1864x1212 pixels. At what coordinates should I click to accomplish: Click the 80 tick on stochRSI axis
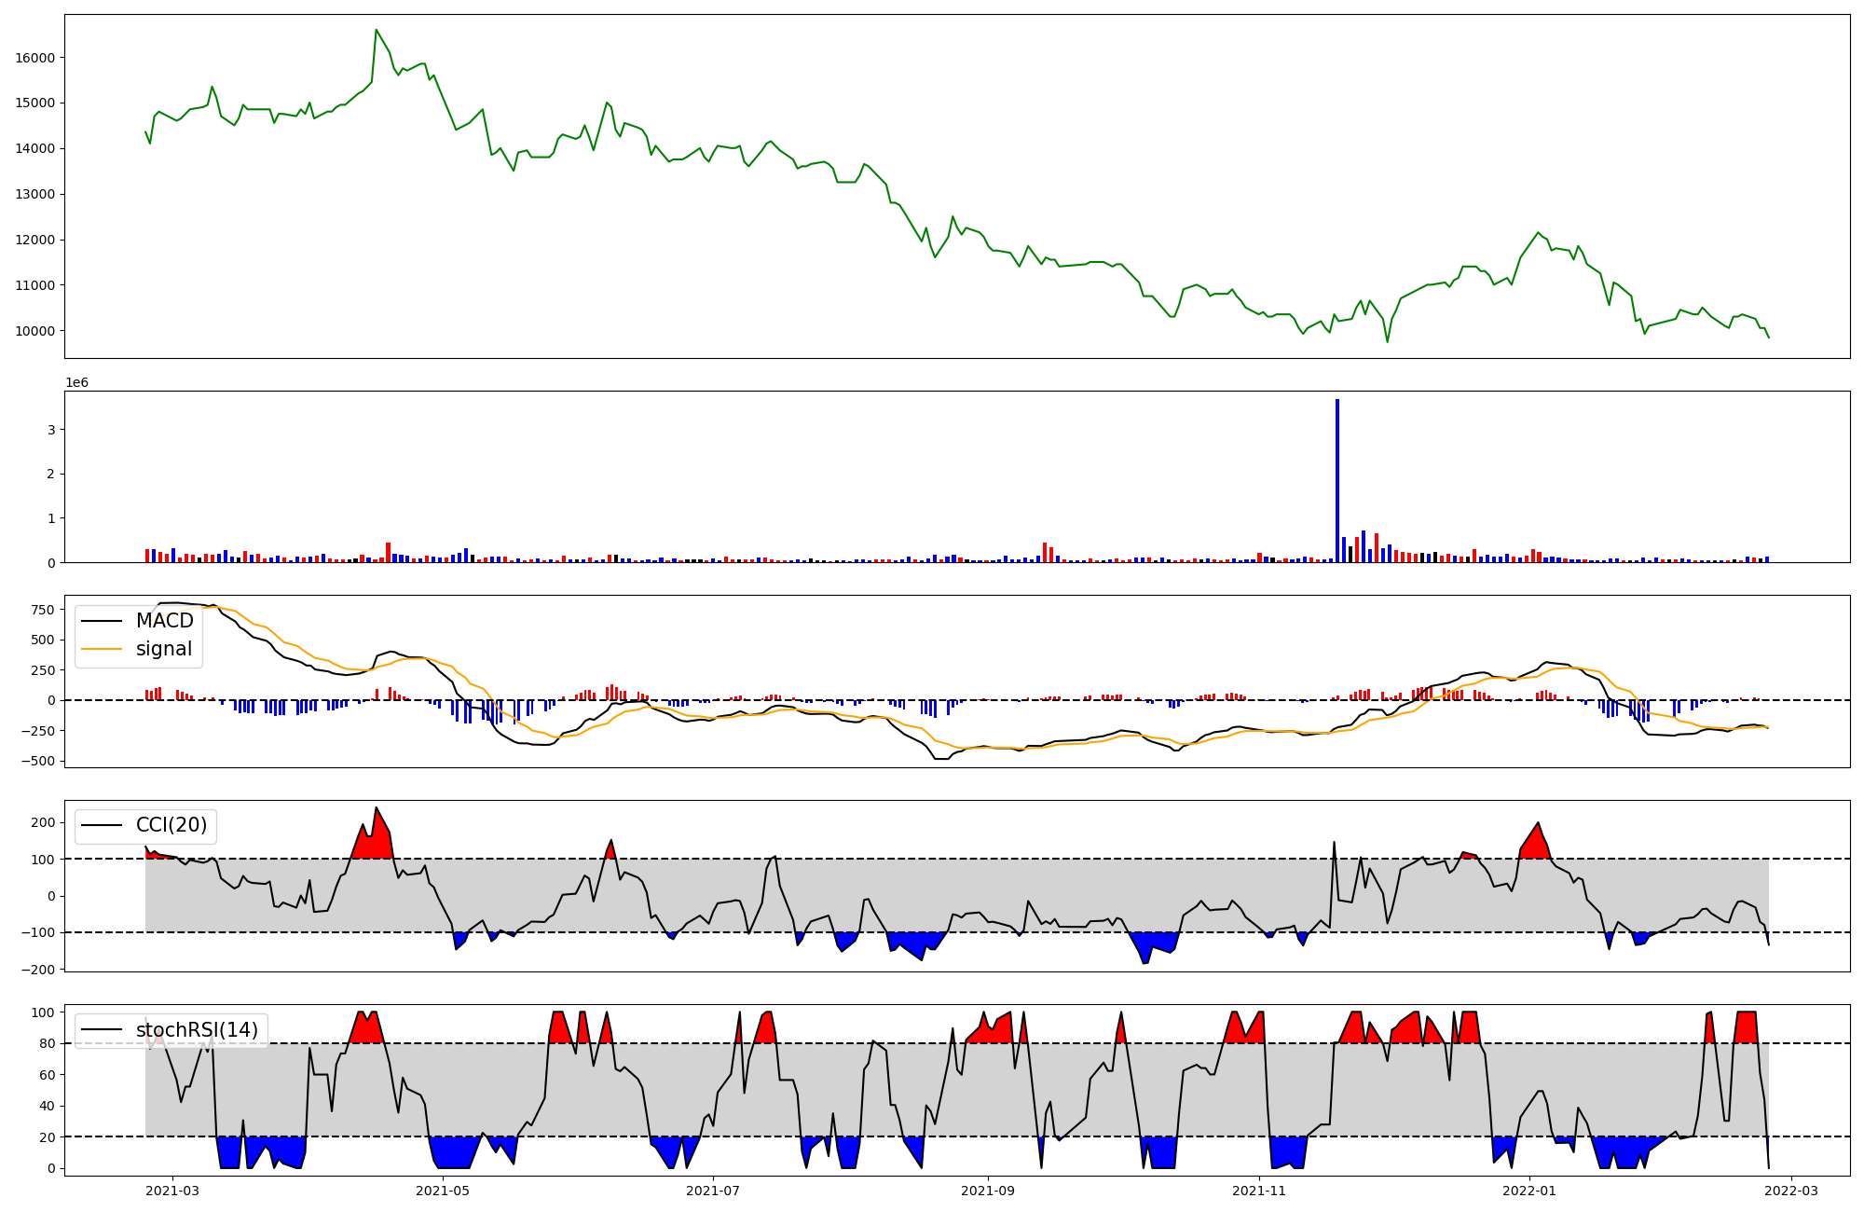pyautogui.click(x=46, y=1043)
